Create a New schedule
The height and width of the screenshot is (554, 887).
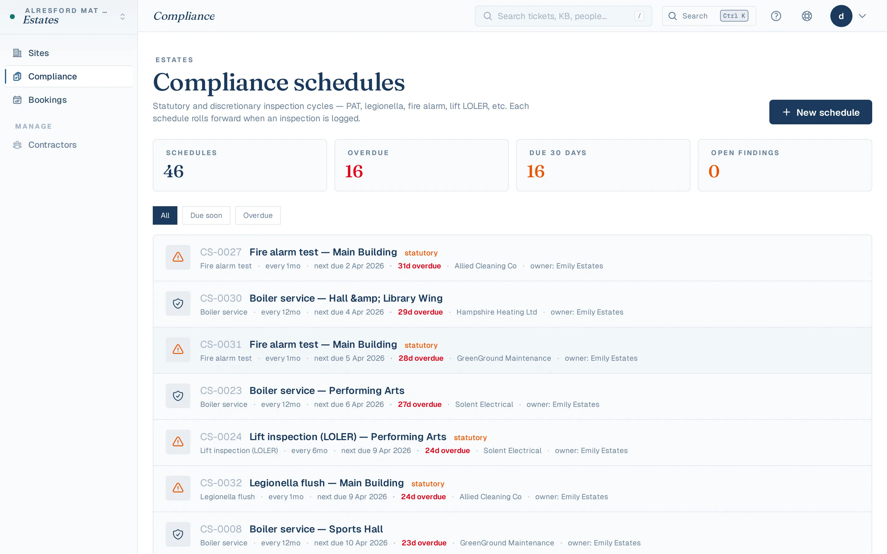coord(821,112)
